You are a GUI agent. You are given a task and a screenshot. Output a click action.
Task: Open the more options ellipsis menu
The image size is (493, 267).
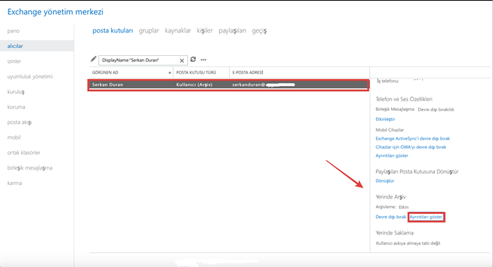[204, 59]
